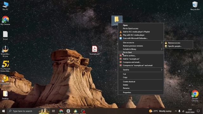Choose Restore previous versions
The height and width of the screenshot is (114, 203).
141,46
